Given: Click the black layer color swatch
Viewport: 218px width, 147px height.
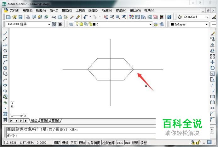Looking at the screenshot, I should coord(94,24).
